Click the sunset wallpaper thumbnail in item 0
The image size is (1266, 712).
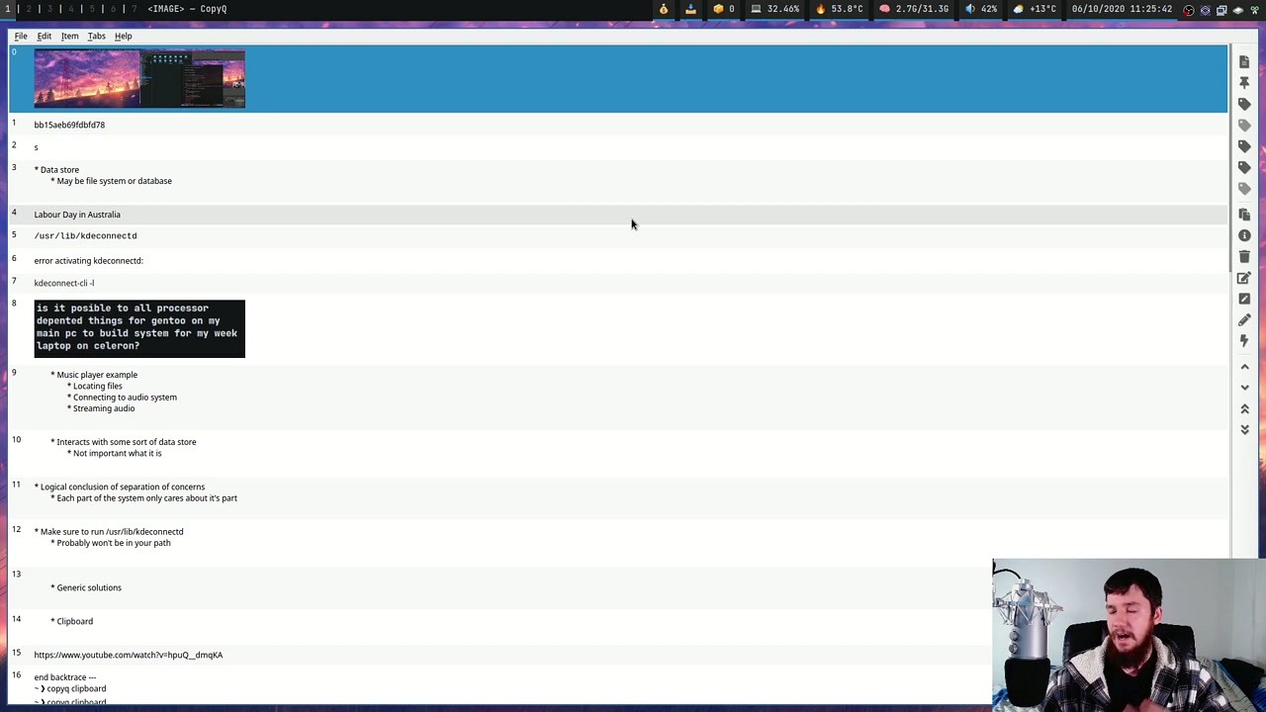point(87,78)
